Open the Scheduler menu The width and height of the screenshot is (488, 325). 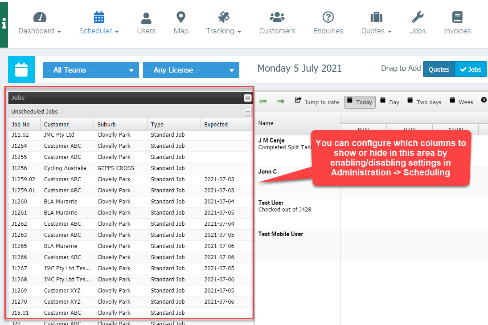click(x=99, y=31)
